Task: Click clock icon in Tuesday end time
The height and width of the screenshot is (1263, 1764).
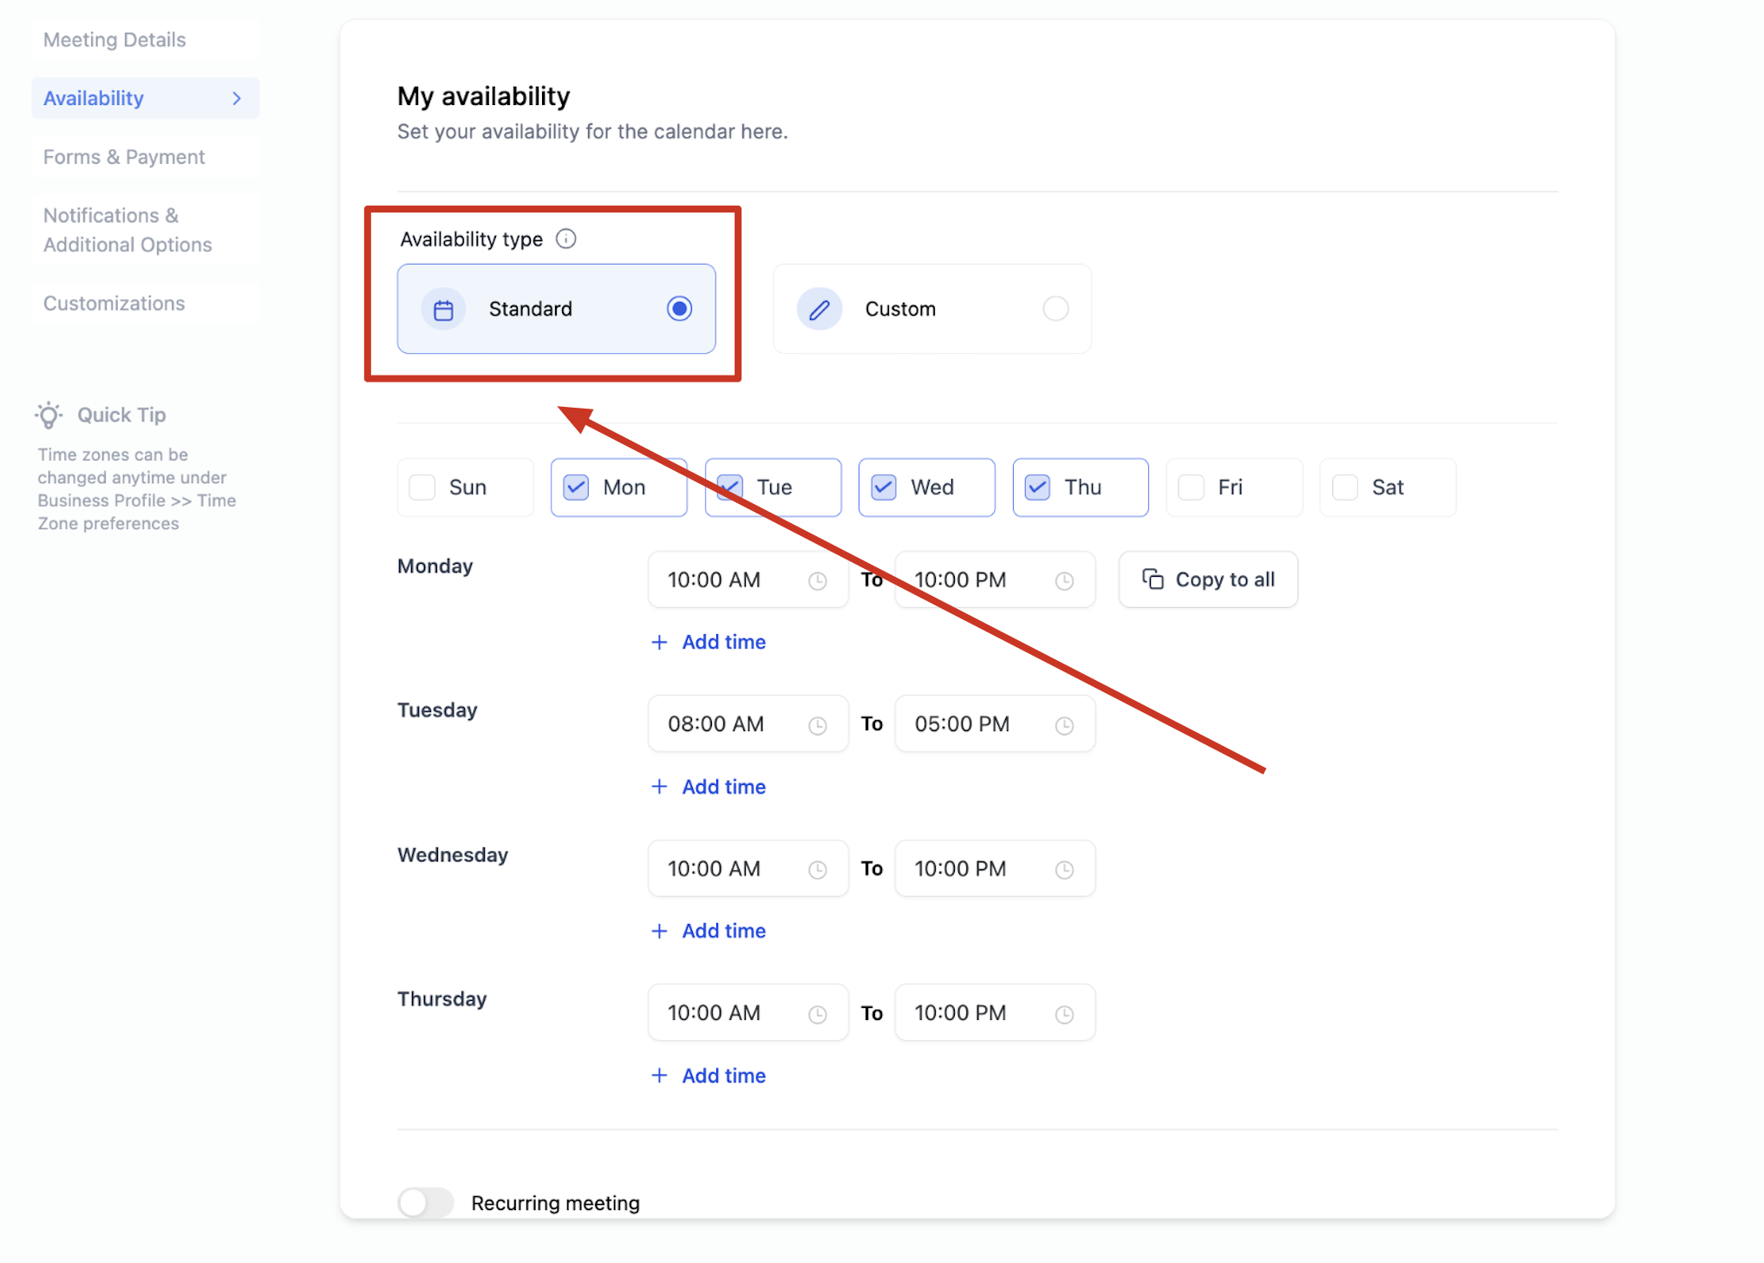Action: click(x=1064, y=725)
